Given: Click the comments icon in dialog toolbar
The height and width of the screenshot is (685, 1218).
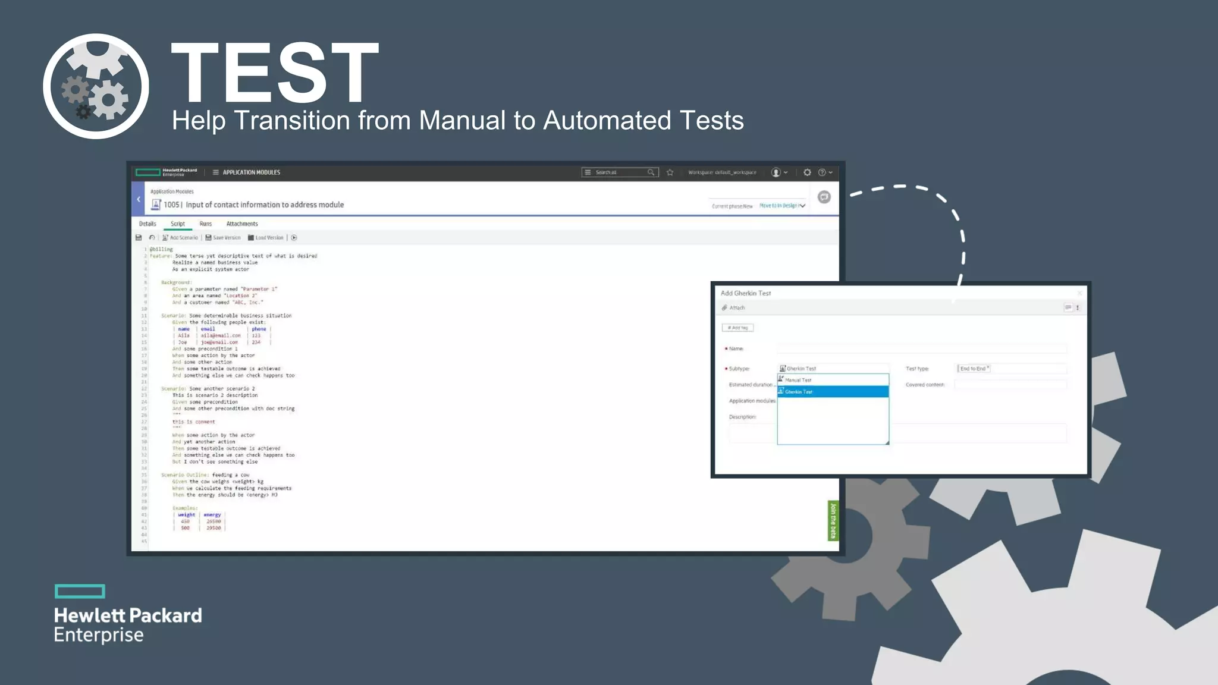Looking at the screenshot, I should click(1068, 307).
